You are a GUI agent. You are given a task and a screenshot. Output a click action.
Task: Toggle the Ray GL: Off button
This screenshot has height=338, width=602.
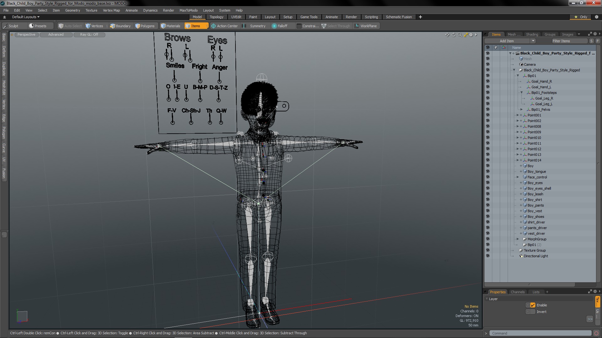(x=89, y=35)
